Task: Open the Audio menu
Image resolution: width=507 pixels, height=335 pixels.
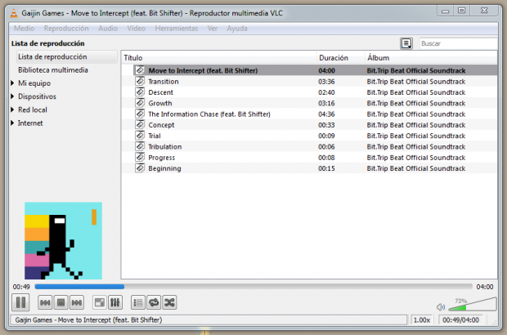Action: coord(108,29)
